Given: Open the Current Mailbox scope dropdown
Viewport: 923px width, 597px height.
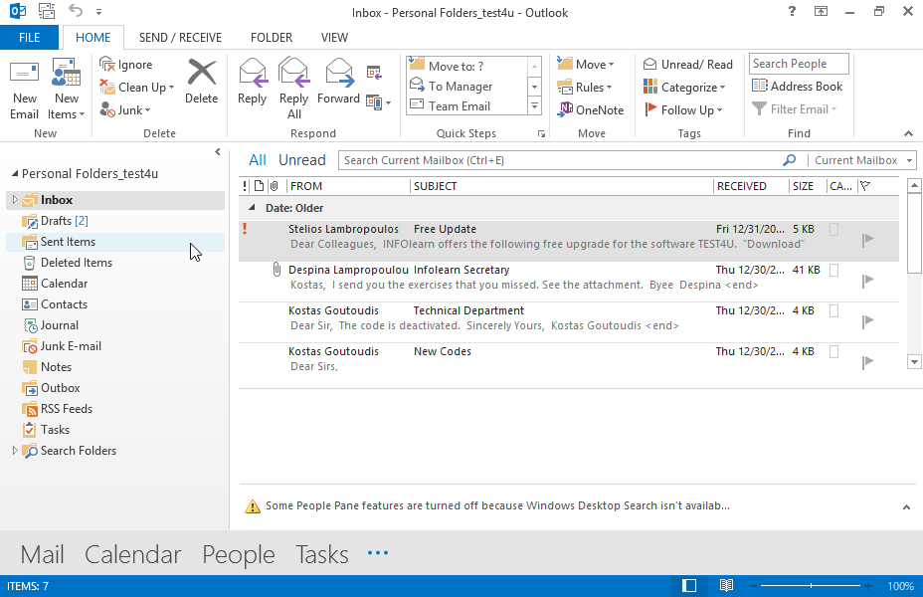Looking at the screenshot, I should pos(864,160).
